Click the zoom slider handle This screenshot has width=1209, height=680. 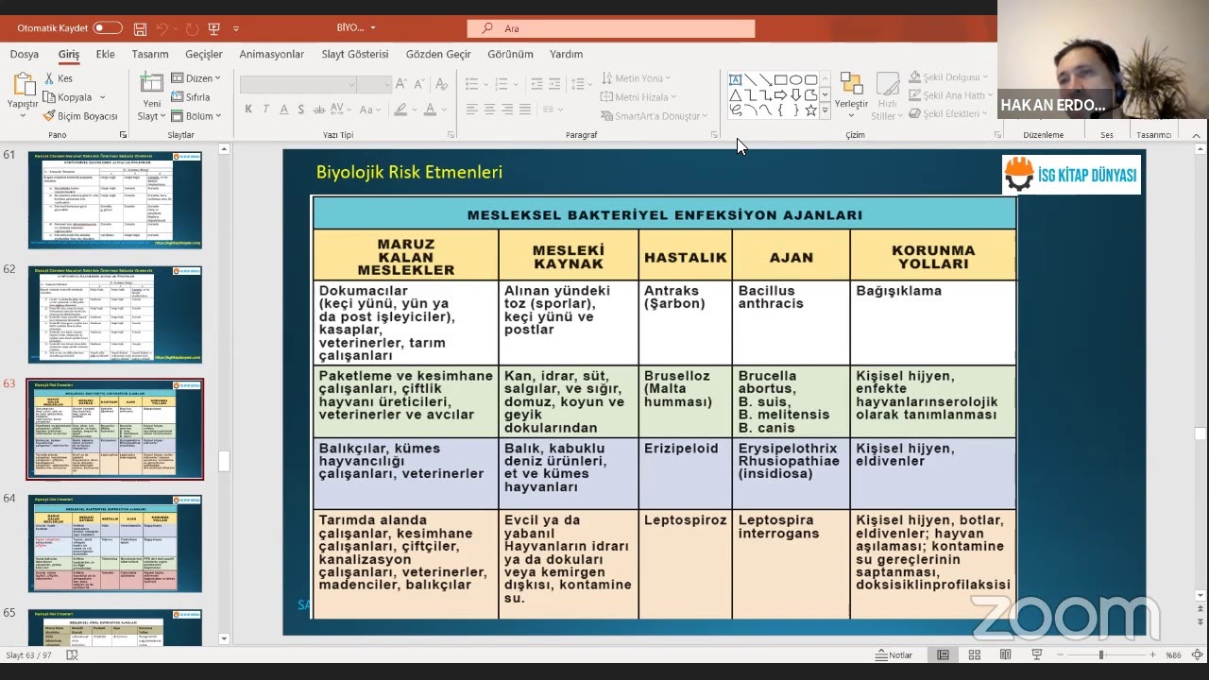point(1100,654)
